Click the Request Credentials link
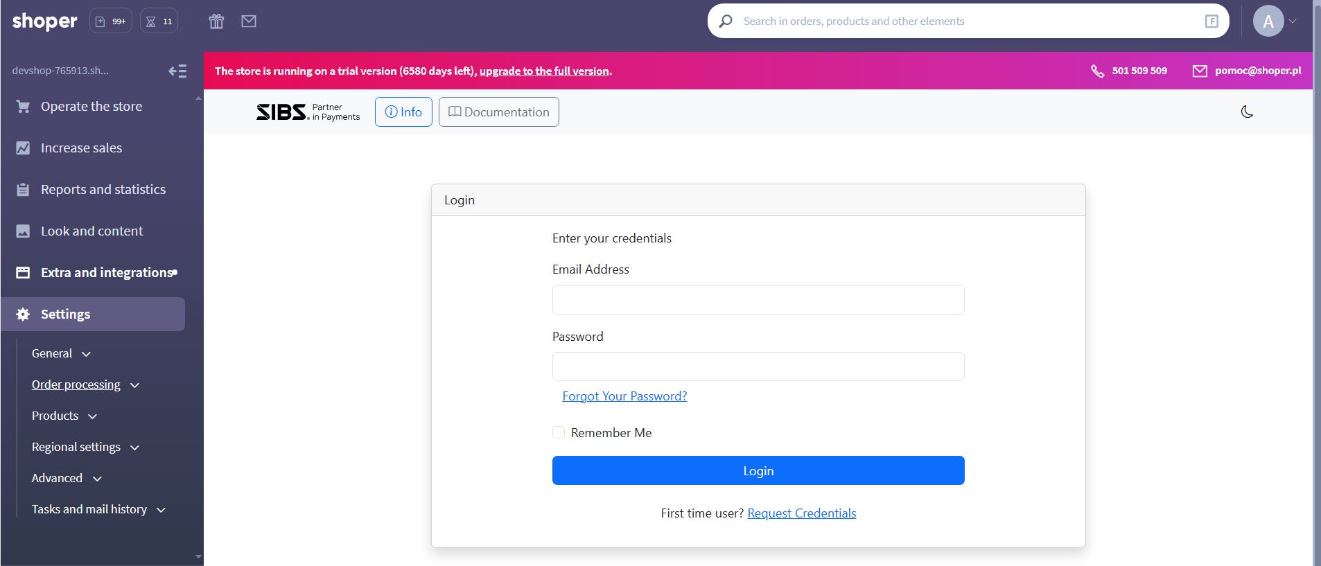Image resolution: width=1321 pixels, height=566 pixels. (x=801, y=513)
